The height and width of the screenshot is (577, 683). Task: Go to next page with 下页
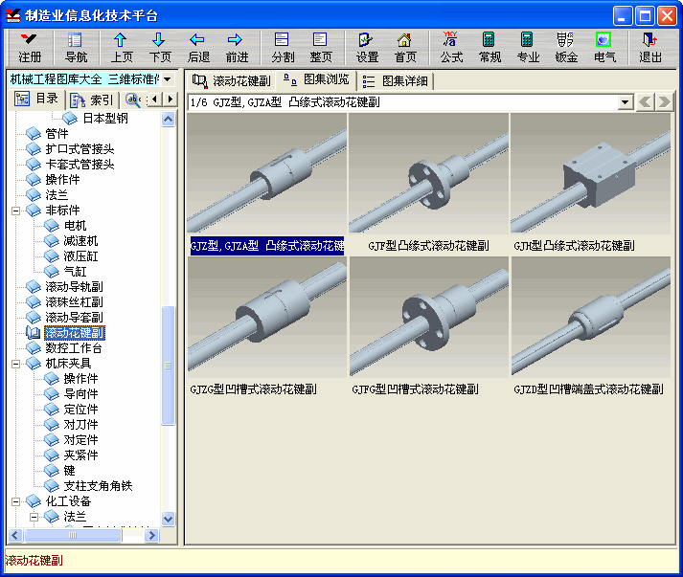159,47
